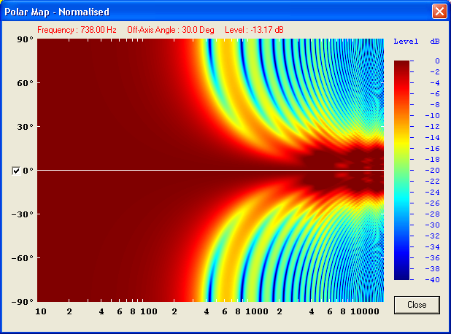451x334 pixels.
Task: Click the Frequency: 738.00 Hz readout
Action: coord(77,30)
